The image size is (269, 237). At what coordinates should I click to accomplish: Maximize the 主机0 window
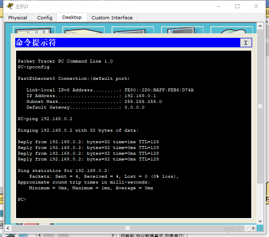(x=237, y=6)
